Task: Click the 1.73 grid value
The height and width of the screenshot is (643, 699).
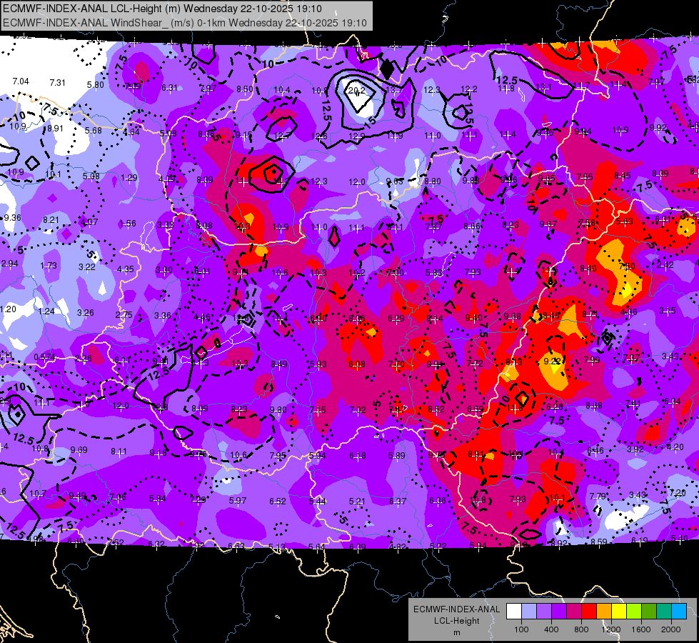Action: pyautogui.click(x=49, y=266)
